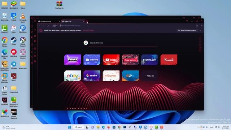Open the Eneba speed dial tile
231x130 pixels.
coord(92,76)
